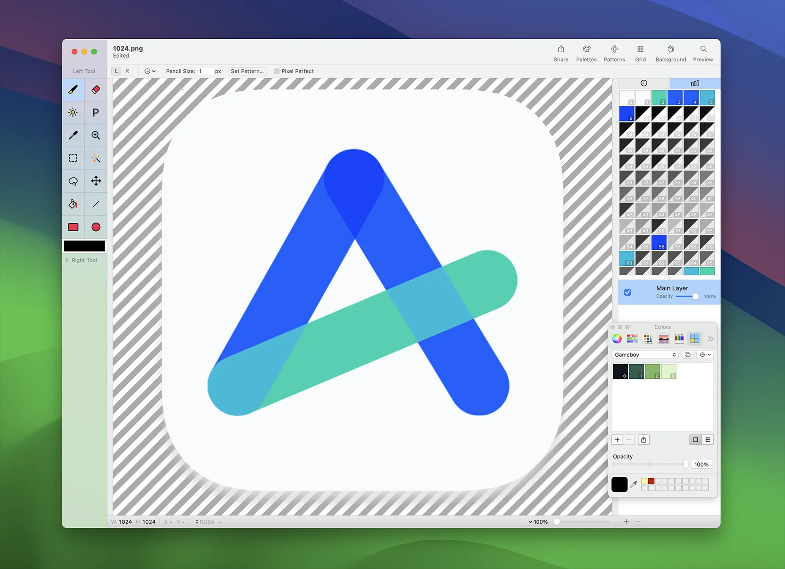The image size is (785, 569).
Task: Open the Preview toolbar item
Action: click(x=703, y=54)
